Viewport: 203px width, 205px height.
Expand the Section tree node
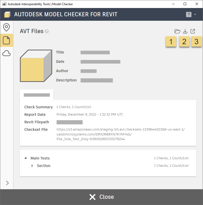click(32, 166)
